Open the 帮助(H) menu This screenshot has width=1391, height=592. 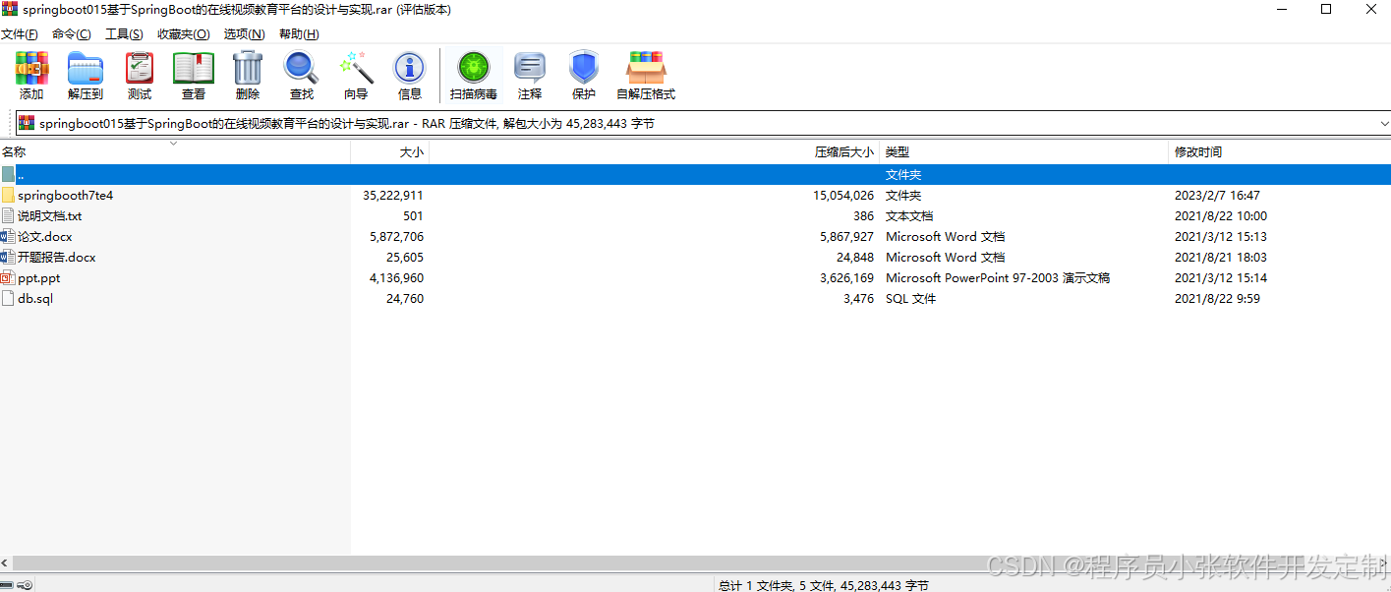tap(299, 33)
